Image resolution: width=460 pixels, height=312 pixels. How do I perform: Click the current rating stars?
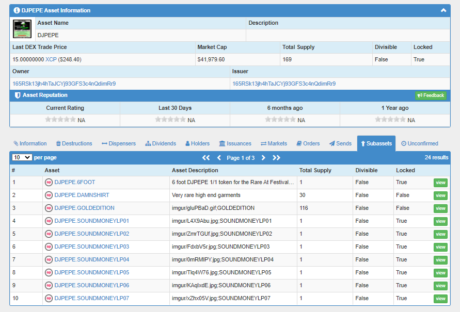pyautogui.click(x=60, y=120)
